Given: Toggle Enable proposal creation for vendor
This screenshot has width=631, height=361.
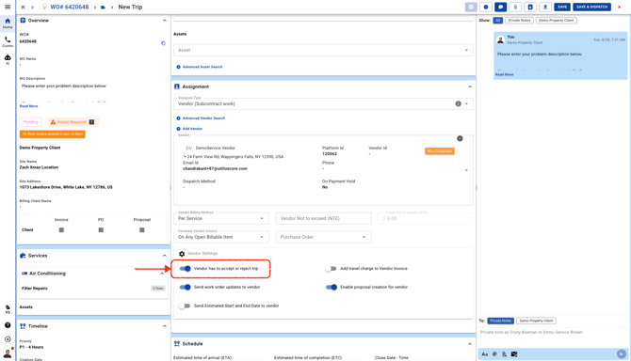Looking at the screenshot, I should [x=332, y=287].
